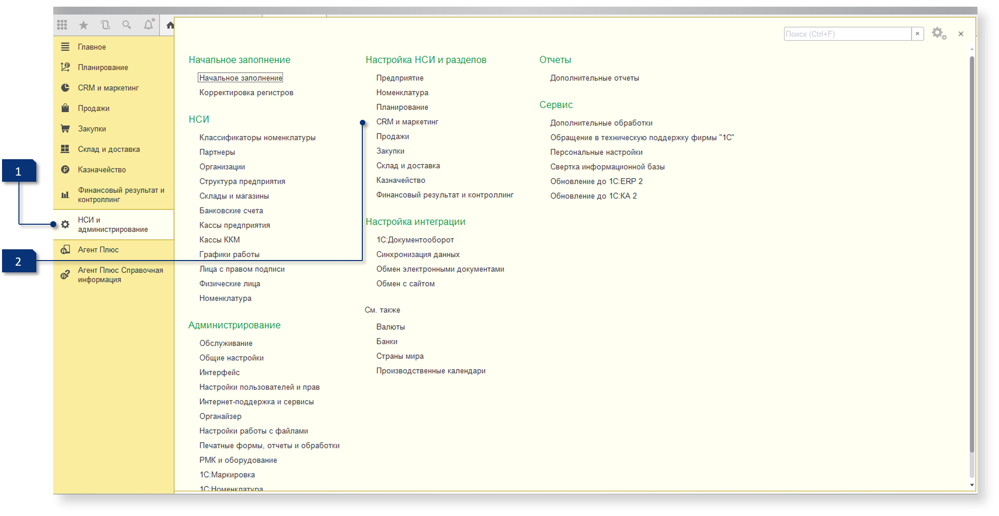Open the sections menu grid icon

[62, 25]
